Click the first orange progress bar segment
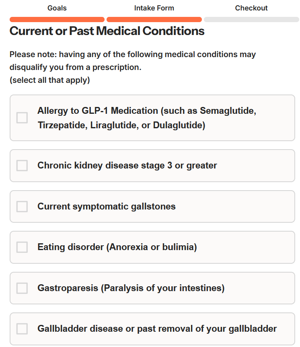 pyautogui.click(x=57, y=19)
